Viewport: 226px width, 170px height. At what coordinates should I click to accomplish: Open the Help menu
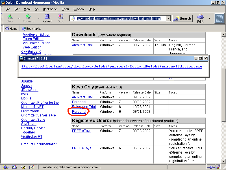pyautogui.click(x=92, y=9)
